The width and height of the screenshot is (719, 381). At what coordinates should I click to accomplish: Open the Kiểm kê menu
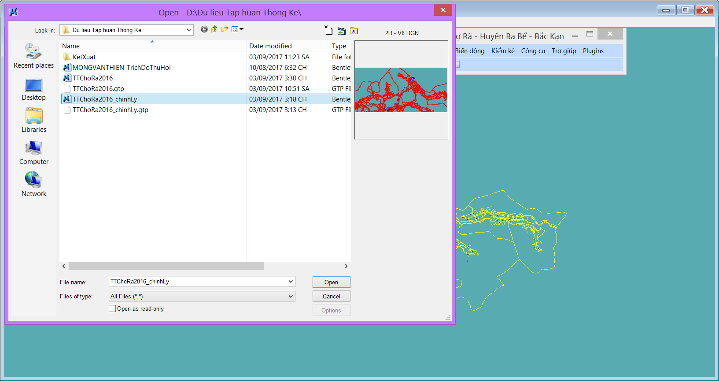pyautogui.click(x=503, y=51)
